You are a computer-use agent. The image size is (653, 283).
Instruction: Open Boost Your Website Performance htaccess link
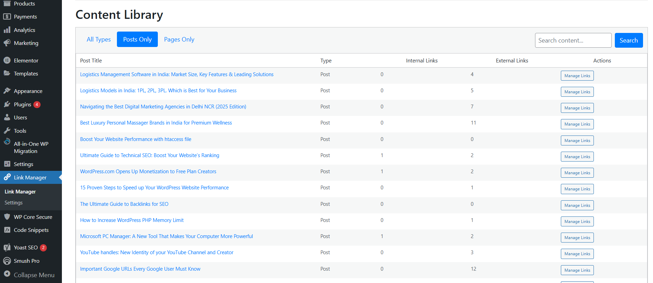pyautogui.click(x=135, y=139)
